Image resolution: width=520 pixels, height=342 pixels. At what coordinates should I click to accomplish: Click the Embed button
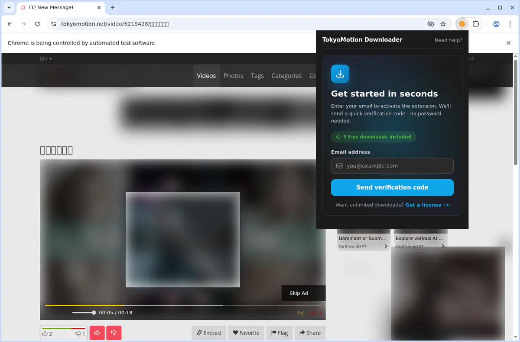[x=209, y=333]
